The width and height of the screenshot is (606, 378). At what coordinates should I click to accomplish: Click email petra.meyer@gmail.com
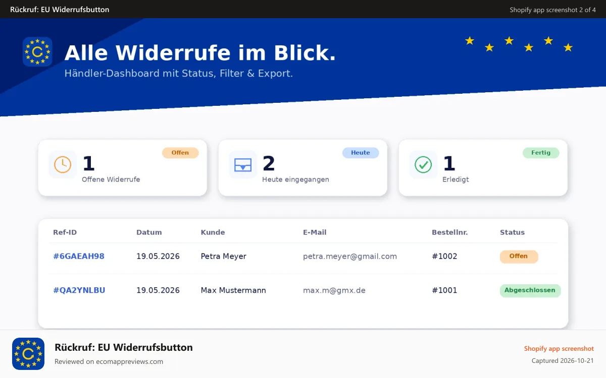[350, 256]
